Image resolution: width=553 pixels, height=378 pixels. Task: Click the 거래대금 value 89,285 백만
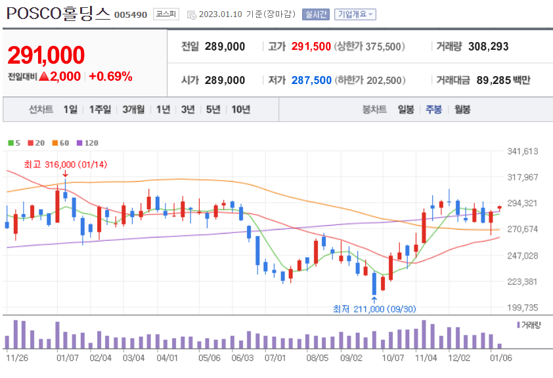tap(503, 80)
